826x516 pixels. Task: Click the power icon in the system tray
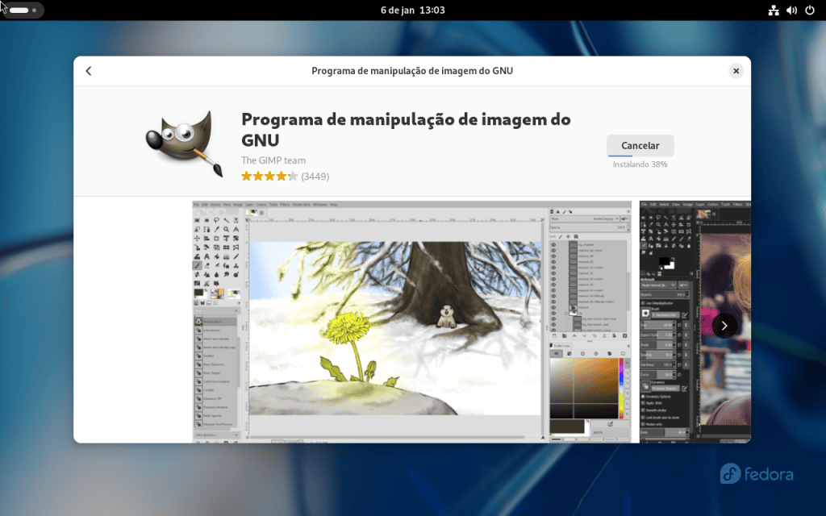[811, 10]
